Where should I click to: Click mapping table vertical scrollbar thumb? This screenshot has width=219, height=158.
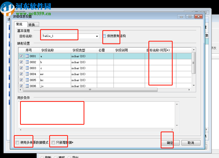click(194, 63)
